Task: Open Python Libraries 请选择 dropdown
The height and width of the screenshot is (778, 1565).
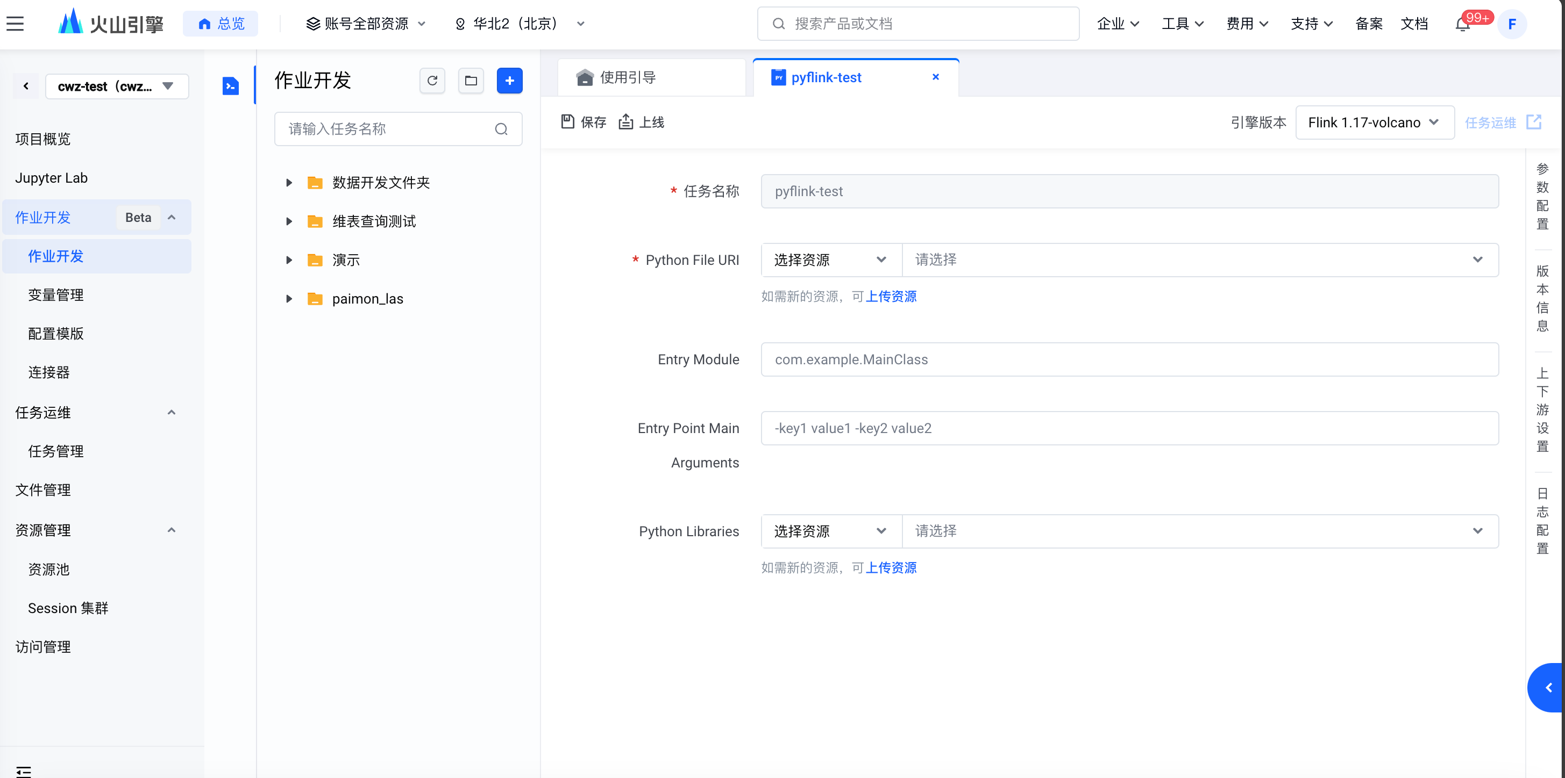Action: pyautogui.click(x=1200, y=531)
